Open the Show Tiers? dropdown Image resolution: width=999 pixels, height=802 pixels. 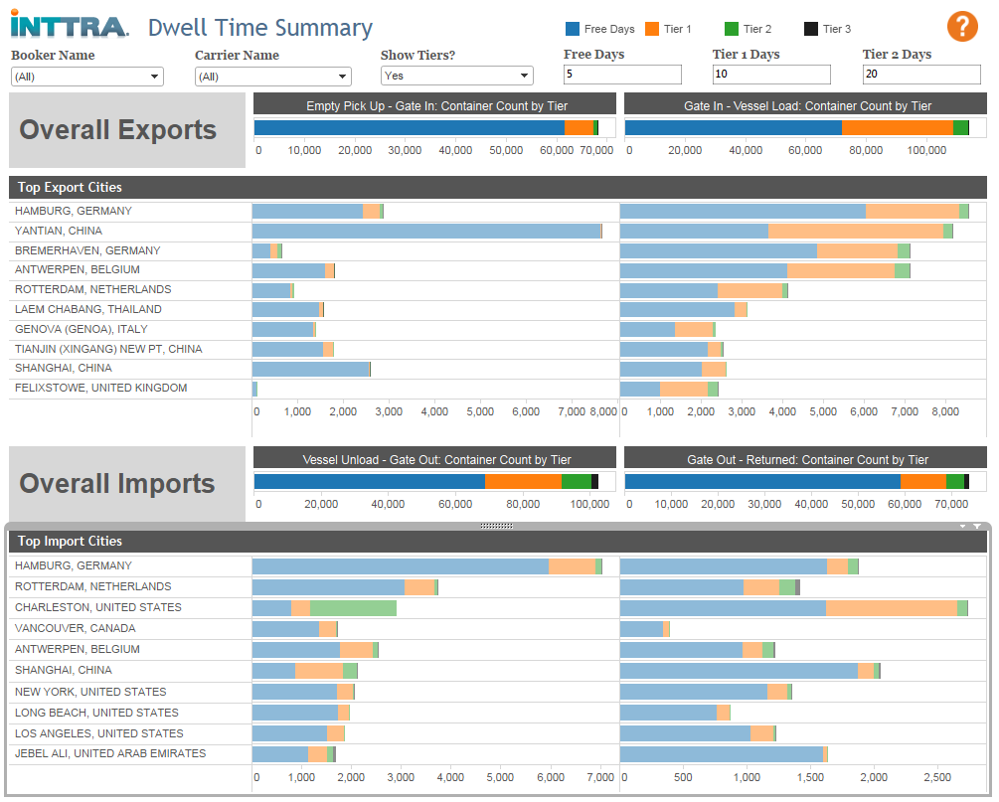coord(457,76)
